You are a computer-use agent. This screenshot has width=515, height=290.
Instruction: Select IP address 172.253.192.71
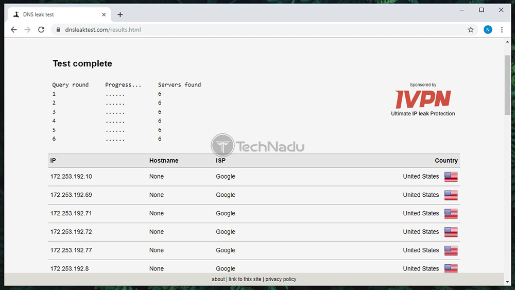click(71, 213)
